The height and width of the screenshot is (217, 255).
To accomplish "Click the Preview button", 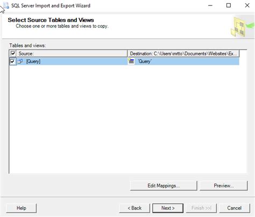I will (x=224, y=186).
